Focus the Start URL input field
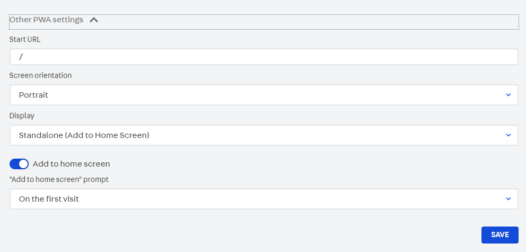 click(264, 57)
